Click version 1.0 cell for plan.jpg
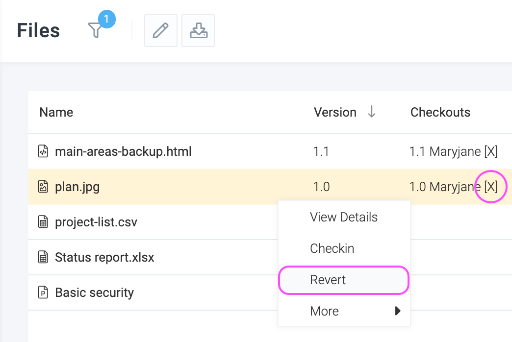Viewport: 512px width, 342px height. (x=321, y=187)
